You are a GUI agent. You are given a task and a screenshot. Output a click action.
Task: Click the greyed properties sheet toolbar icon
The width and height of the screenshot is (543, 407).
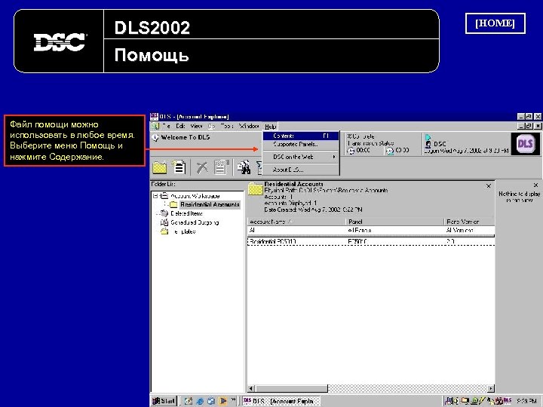[x=221, y=167]
